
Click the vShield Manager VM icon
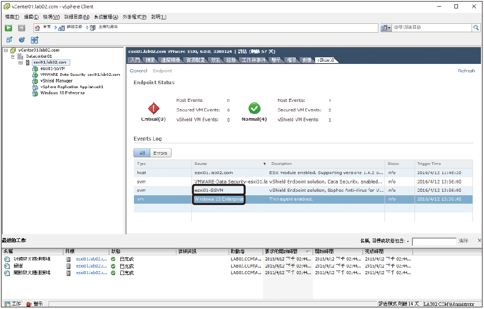coord(35,81)
